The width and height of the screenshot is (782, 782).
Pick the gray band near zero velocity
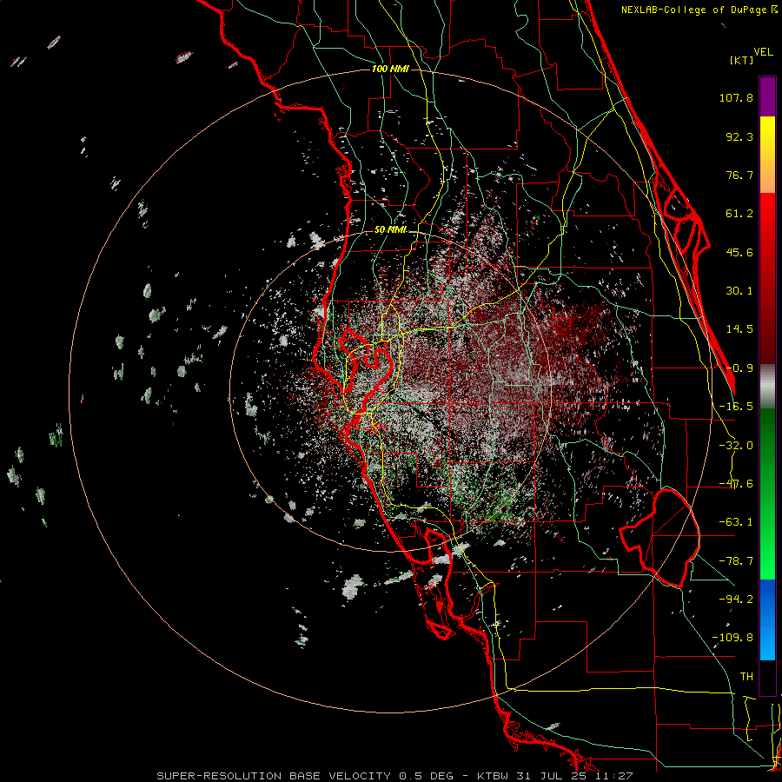click(x=767, y=386)
